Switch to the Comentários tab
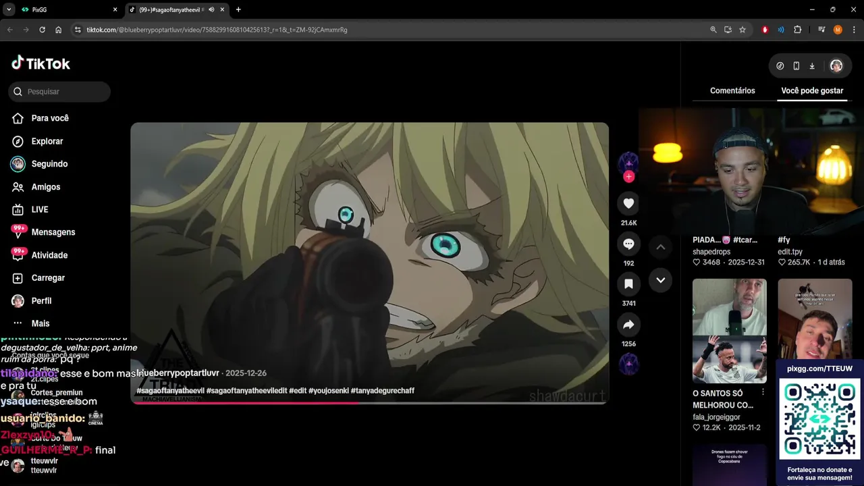864x486 pixels. point(732,90)
